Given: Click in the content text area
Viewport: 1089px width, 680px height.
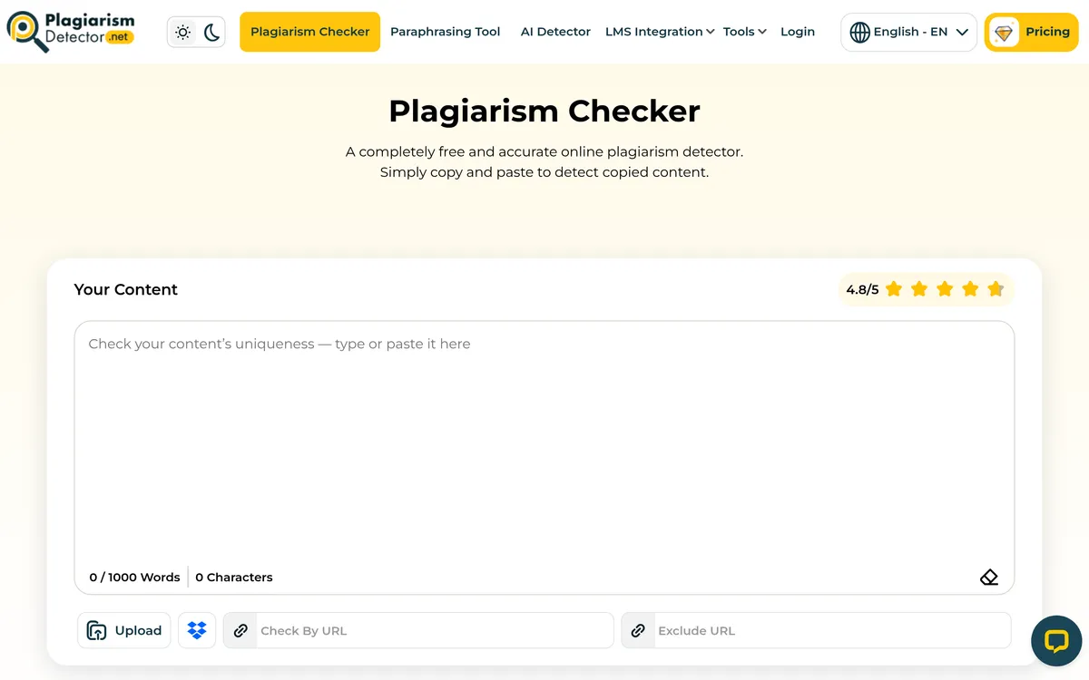Looking at the screenshot, I should coord(544,444).
